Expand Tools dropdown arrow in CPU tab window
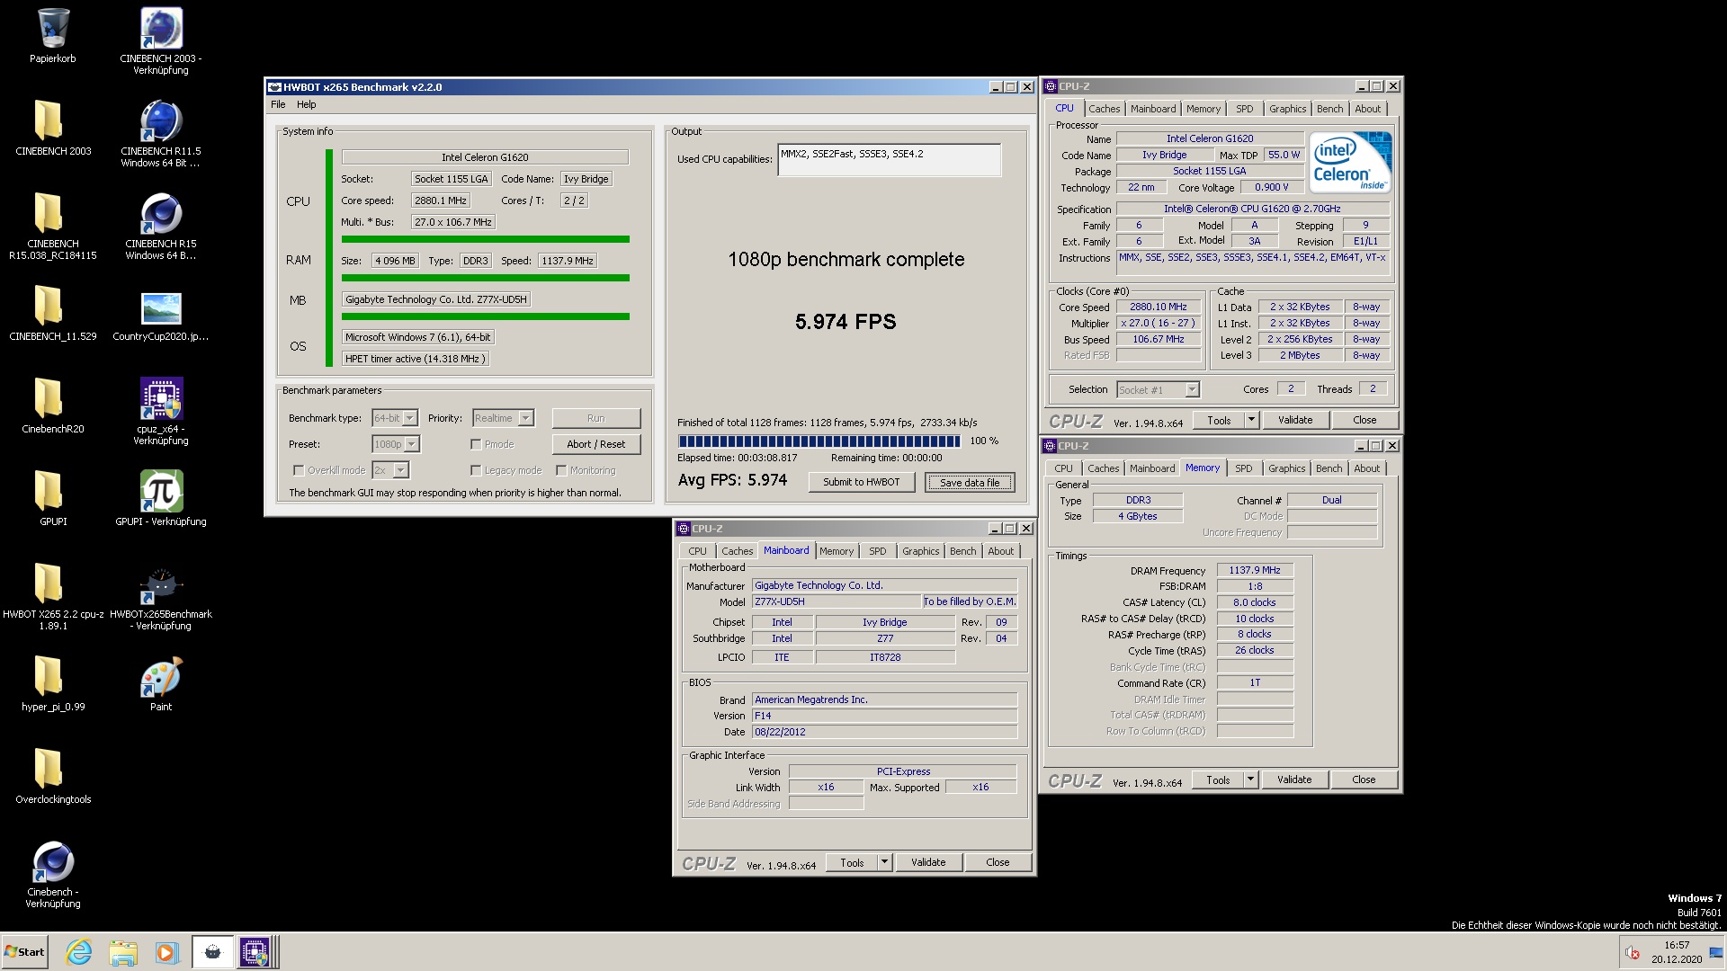 1251,420
